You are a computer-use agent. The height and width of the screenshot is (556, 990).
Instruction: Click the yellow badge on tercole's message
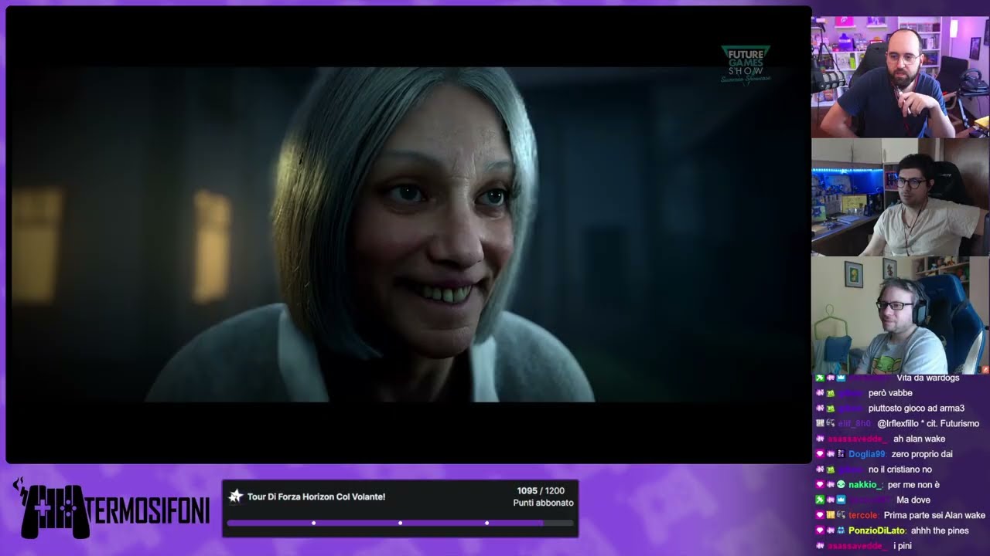point(831,515)
